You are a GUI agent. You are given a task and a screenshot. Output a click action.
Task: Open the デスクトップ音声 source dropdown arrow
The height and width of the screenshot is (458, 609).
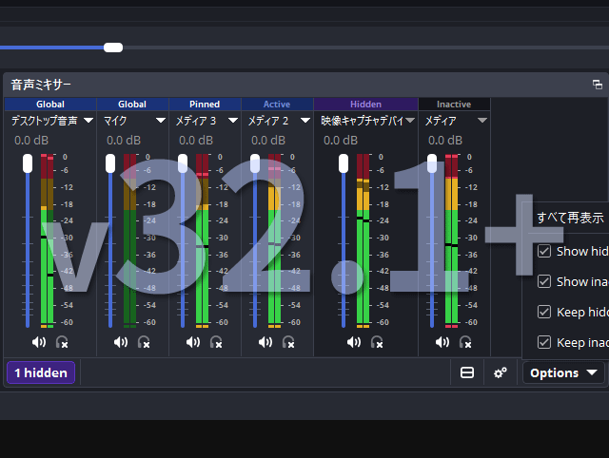tap(88, 121)
